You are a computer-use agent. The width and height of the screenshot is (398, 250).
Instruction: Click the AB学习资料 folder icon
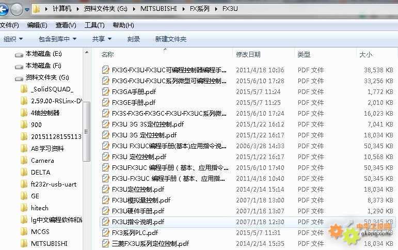[24, 148]
